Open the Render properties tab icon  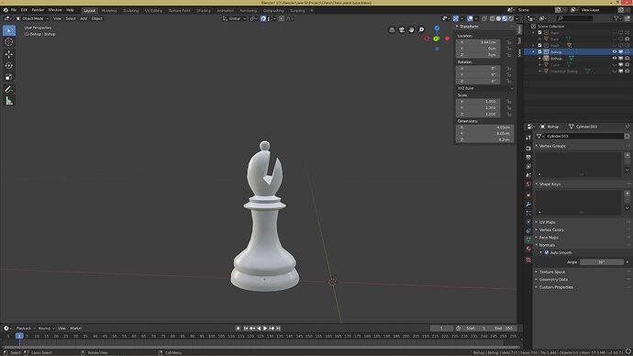pyautogui.click(x=528, y=149)
